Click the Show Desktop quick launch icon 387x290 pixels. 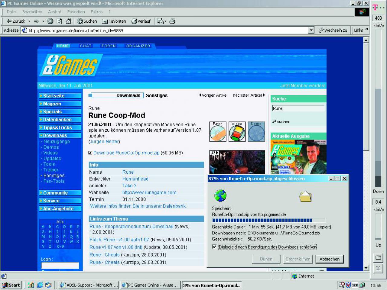tap(31, 285)
